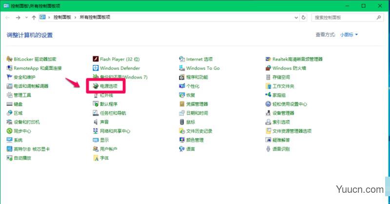Image resolution: width=390 pixels, height=204 pixels.
Task: Click 默认程序 icon
Action: tap(96, 104)
